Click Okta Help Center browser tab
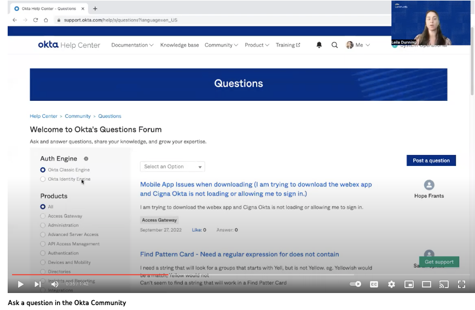 pos(49,9)
